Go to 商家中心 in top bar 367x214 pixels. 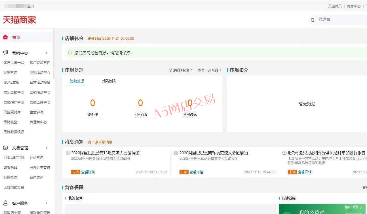(x=354, y=6)
